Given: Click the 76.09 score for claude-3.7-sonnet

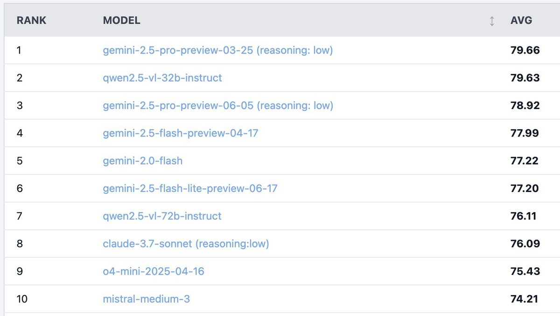Looking at the screenshot, I should 525,243.
